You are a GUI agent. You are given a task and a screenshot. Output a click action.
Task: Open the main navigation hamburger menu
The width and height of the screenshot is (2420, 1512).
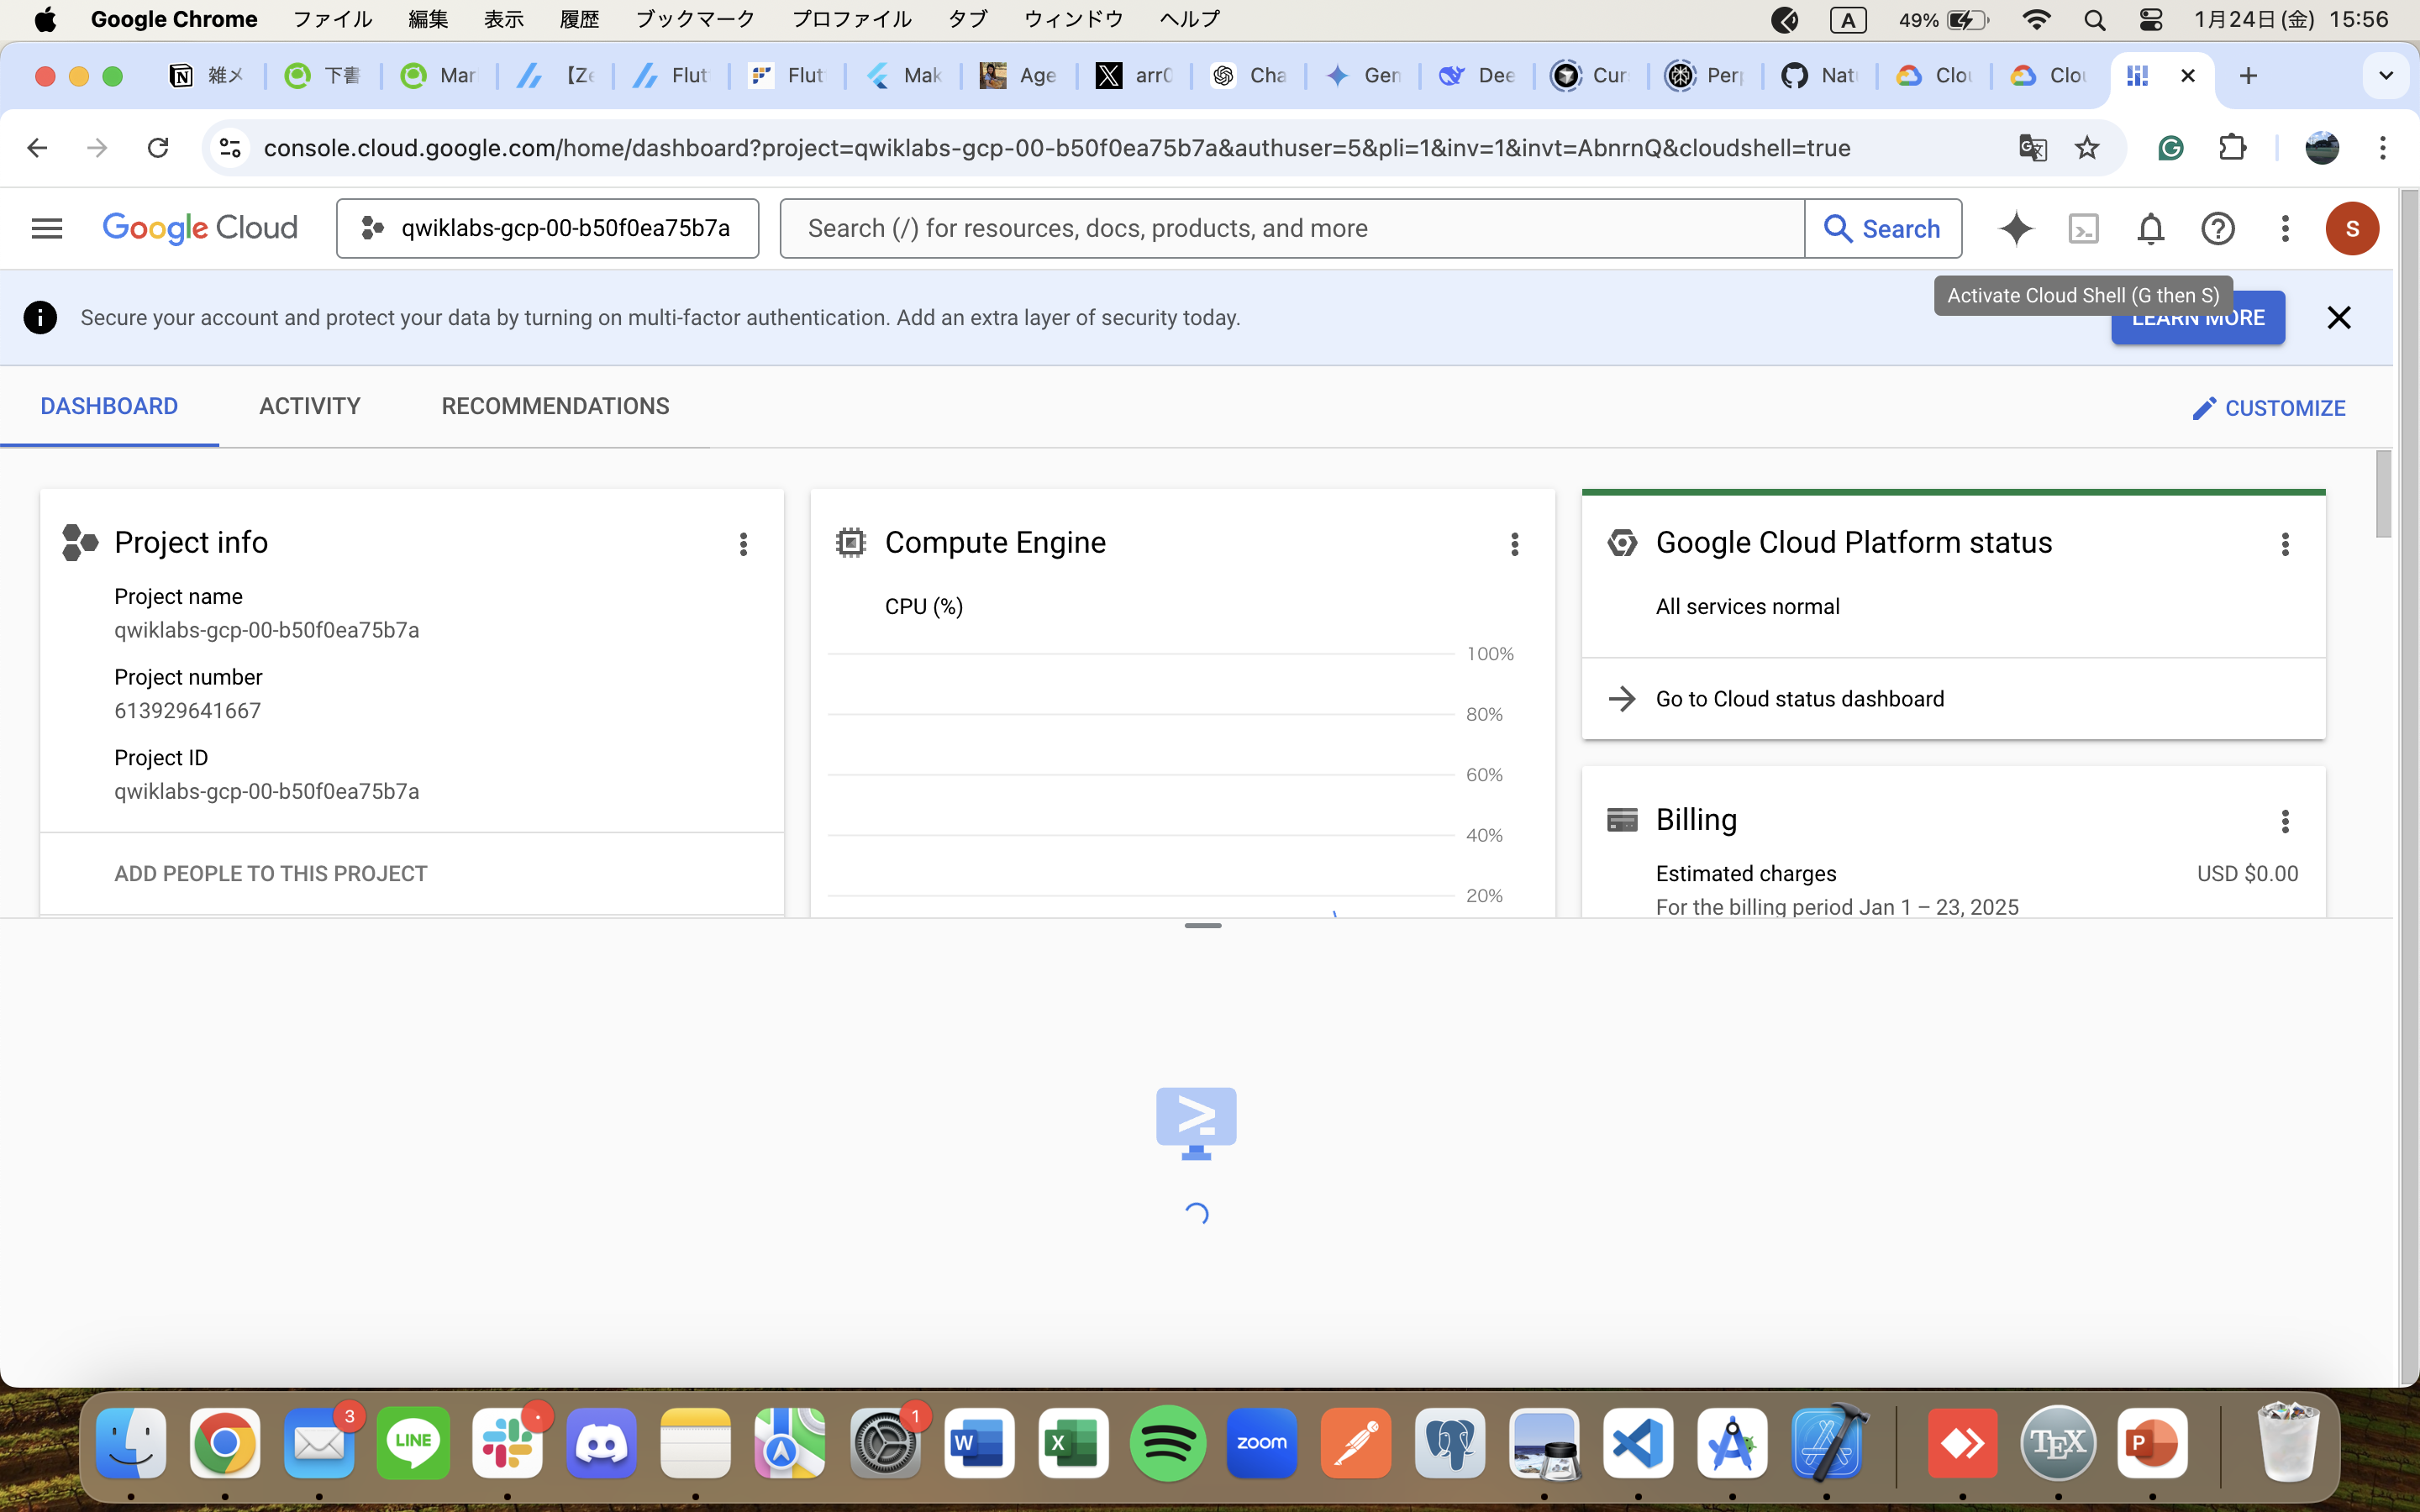(x=46, y=227)
